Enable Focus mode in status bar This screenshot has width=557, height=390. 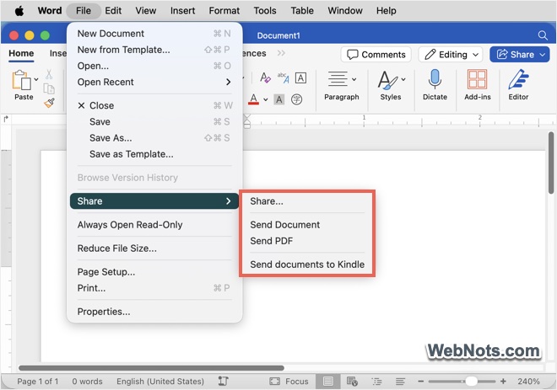point(289,381)
